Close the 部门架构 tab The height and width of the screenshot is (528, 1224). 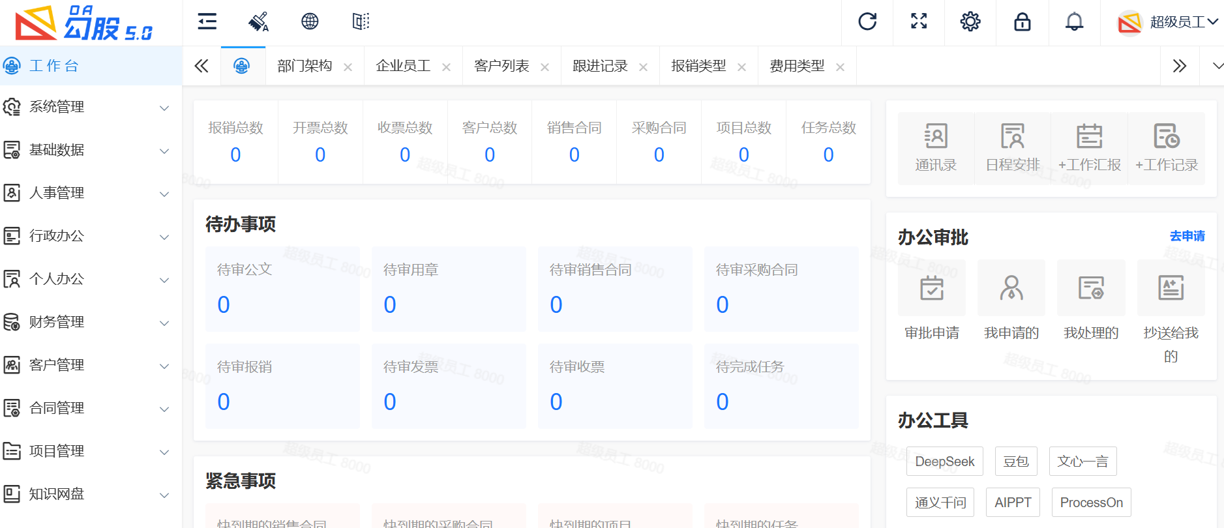point(348,67)
